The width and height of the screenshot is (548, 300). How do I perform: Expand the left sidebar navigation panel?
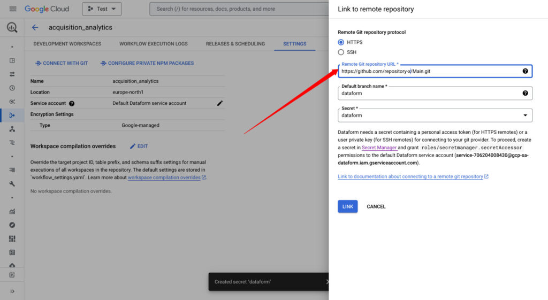(x=12, y=291)
